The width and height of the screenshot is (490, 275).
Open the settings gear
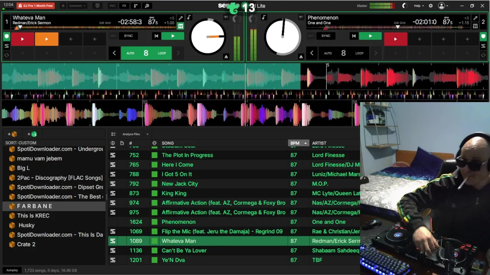431,6
